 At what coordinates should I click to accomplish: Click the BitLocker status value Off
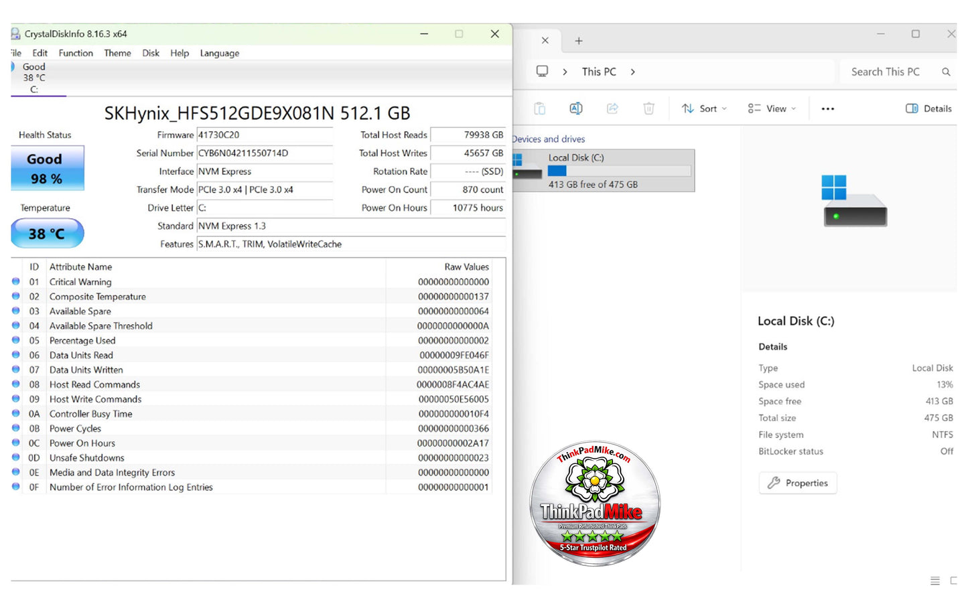click(947, 451)
